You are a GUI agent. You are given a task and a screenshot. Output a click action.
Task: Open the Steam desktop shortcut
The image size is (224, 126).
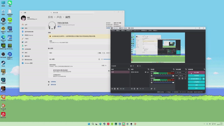(3, 64)
